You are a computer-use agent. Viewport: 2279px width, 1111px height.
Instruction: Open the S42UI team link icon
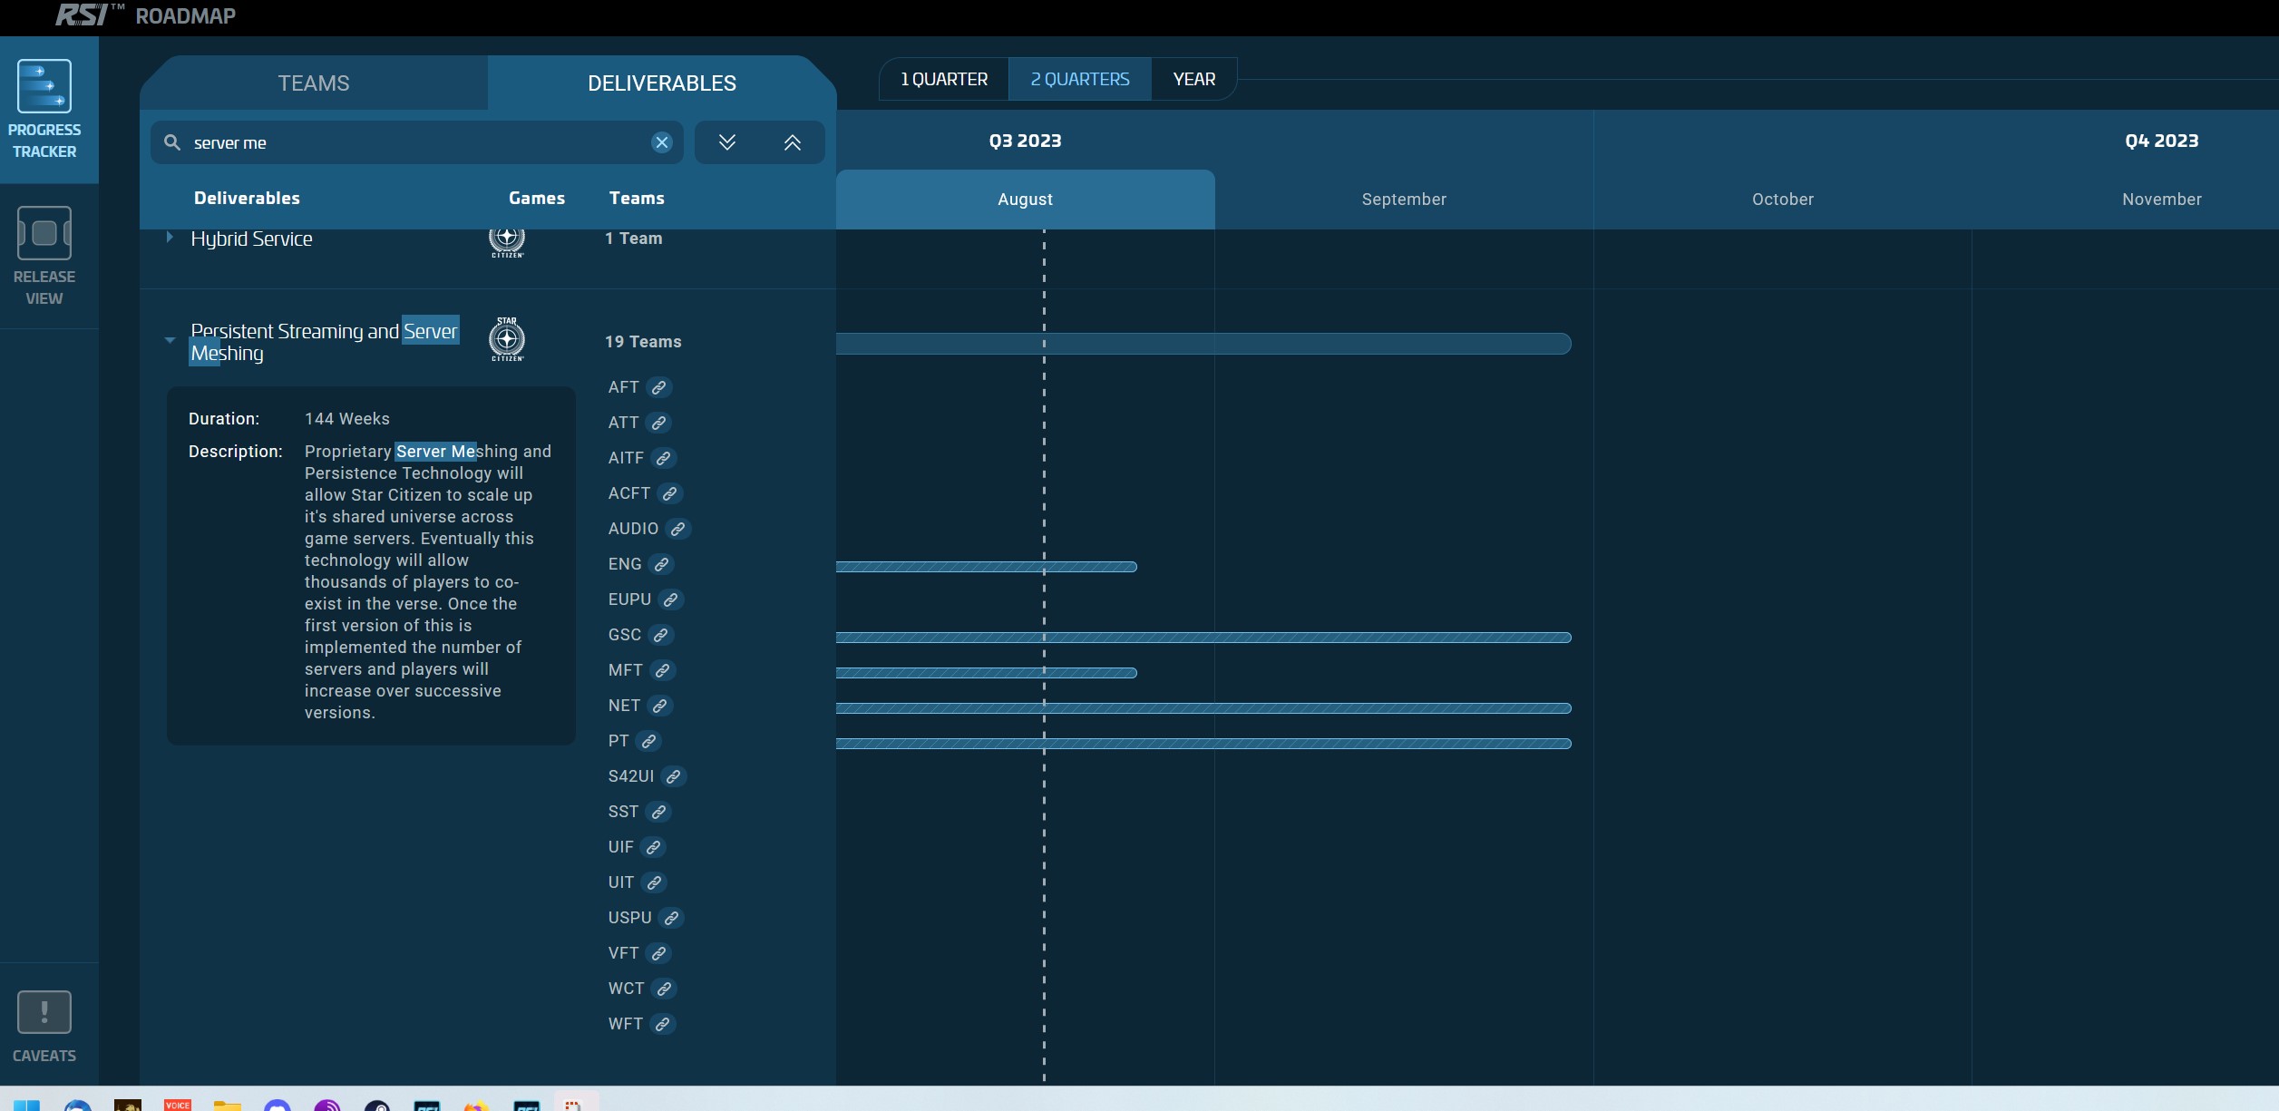click(x=674, y=776)
